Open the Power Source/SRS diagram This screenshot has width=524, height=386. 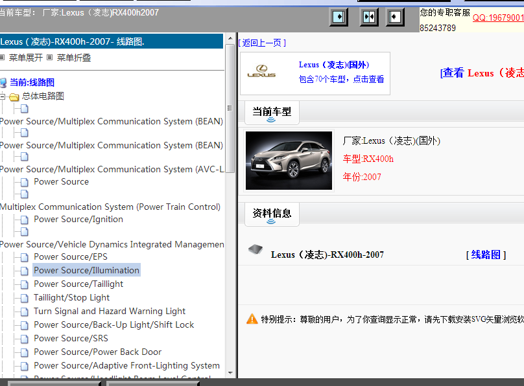tap(71, 339)
